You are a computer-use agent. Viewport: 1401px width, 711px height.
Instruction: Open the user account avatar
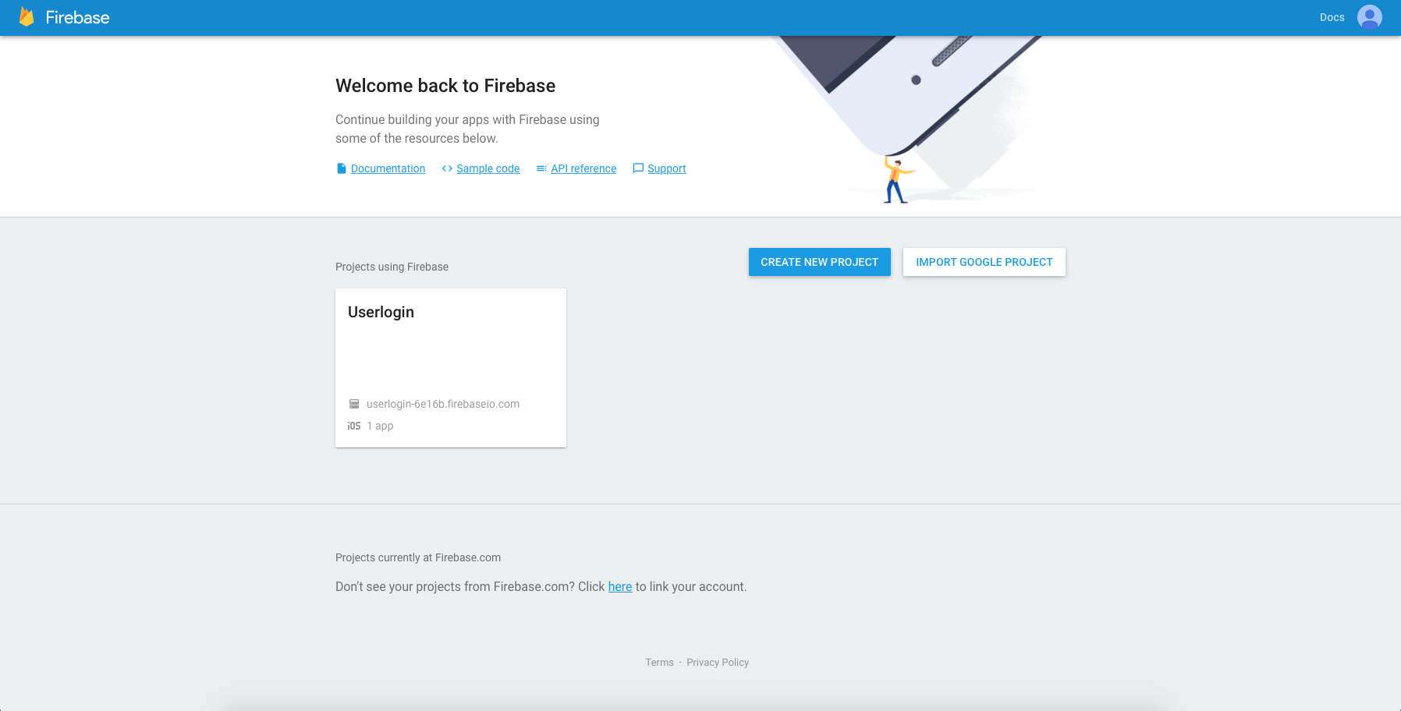point(1369,17)
